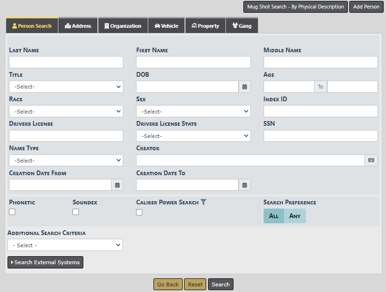Open the Creation Date To calendar icon

coord(245,185)
